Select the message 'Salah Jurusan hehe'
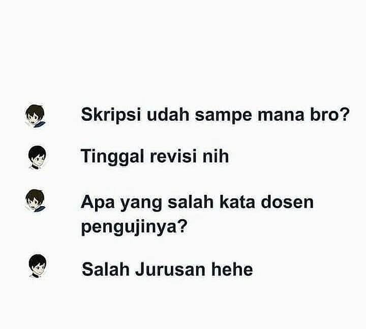This screenshot has height=329, width=366. [x=167, y=270]
